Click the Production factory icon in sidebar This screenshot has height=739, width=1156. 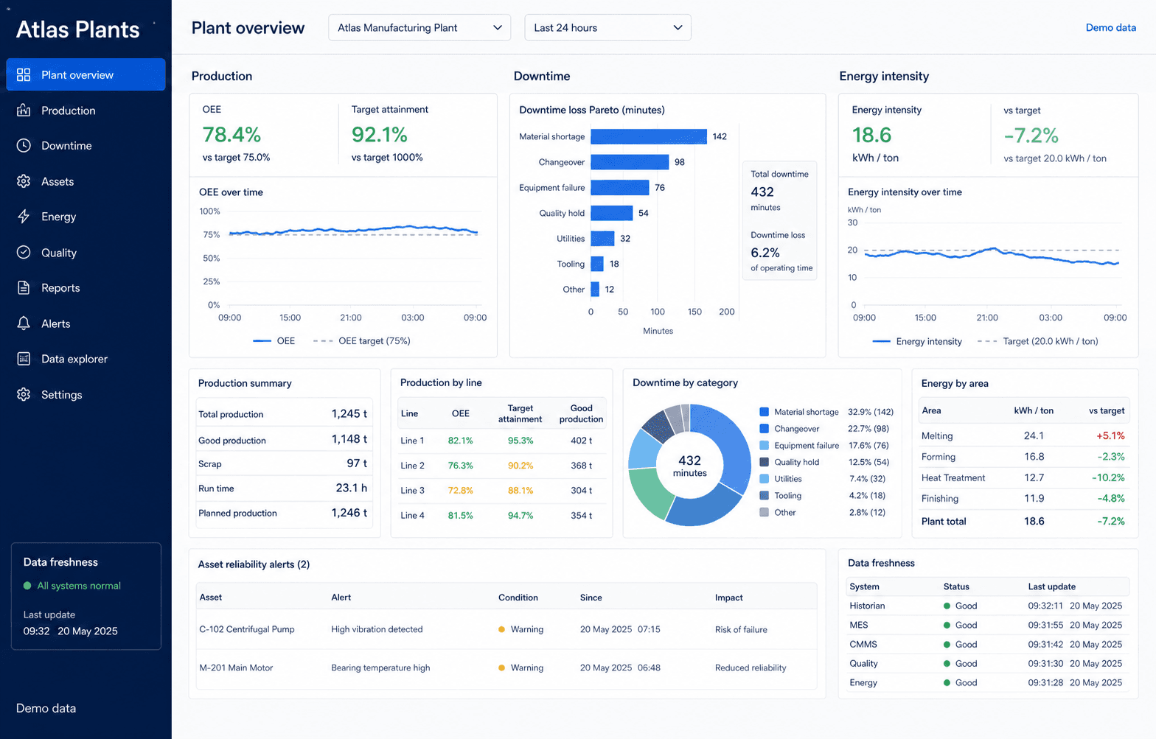click(x=24, y=111)
